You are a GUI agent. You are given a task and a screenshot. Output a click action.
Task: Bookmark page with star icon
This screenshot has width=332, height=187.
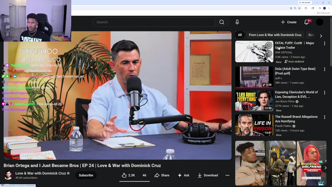pyautogui.click(x=299, y=8)
